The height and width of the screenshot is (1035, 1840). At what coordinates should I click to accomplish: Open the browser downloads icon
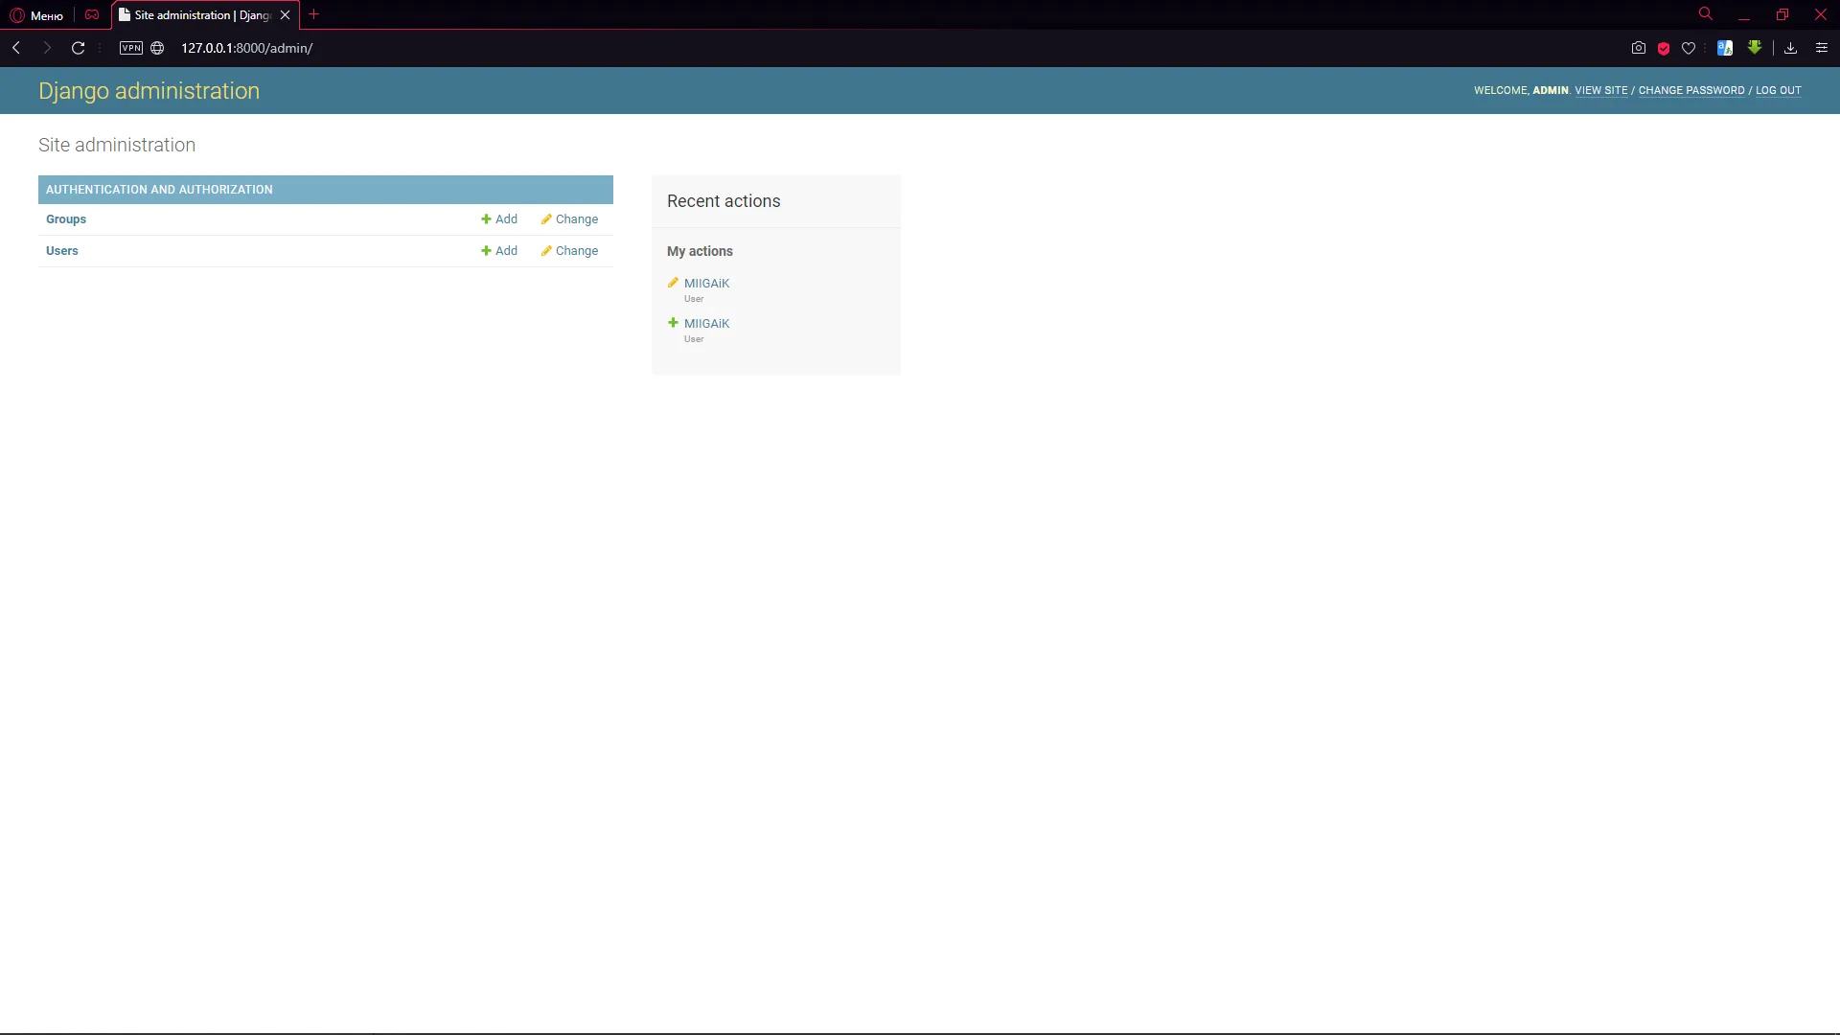[1790, 48]
